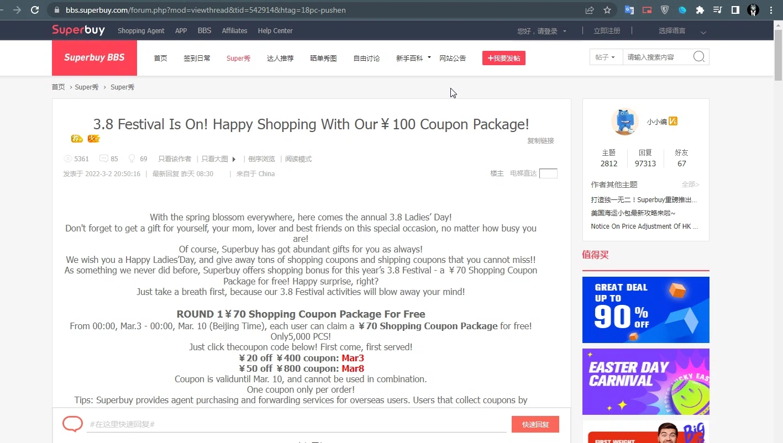Open the 达人推荐 tab
Image resolution: width=783 pixels, height=443 pixels.
280,58
